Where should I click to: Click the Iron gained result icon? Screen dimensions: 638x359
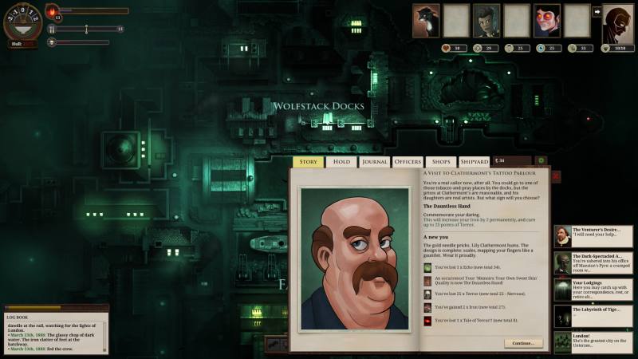(x=427, y=307)
